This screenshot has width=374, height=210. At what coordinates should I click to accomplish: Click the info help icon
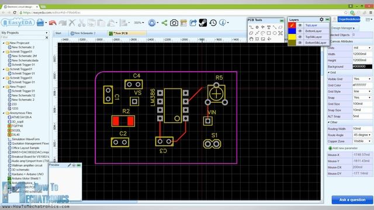[223, 23]
